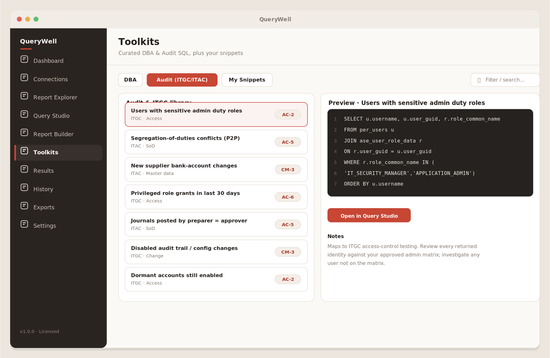Switch to the DBA tab

[x=130, y=80]
